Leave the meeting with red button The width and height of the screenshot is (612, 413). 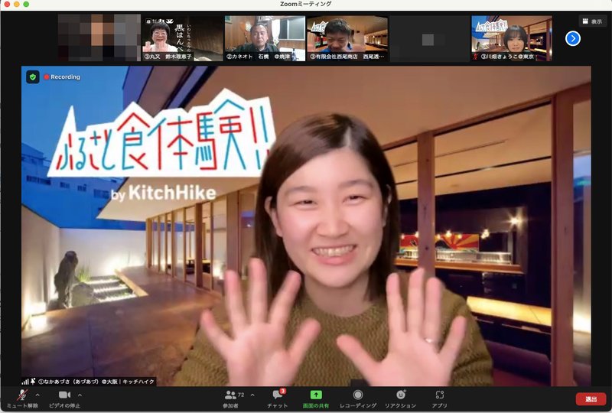591,399
